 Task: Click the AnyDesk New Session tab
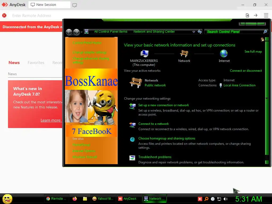click(49, 5)
